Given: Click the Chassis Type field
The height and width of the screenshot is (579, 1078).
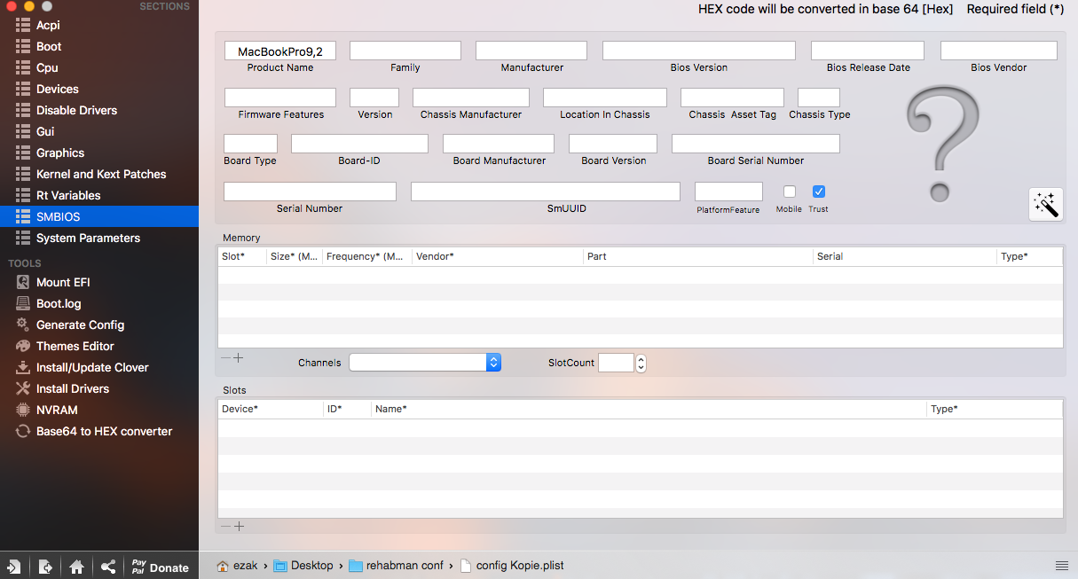Looking at the screenshot, I should [819, 98].
